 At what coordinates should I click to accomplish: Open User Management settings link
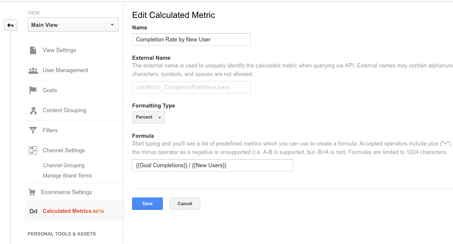(x=65, y=70)
